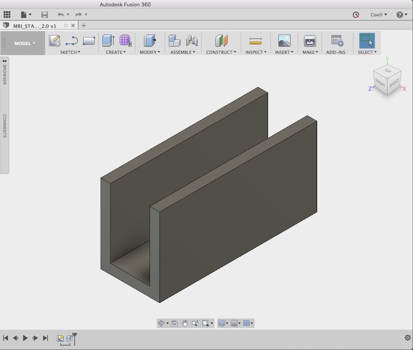Select the Extrude tool in Create
The height and width of the screenshot is (350, 413).
[x=108, y=41]
